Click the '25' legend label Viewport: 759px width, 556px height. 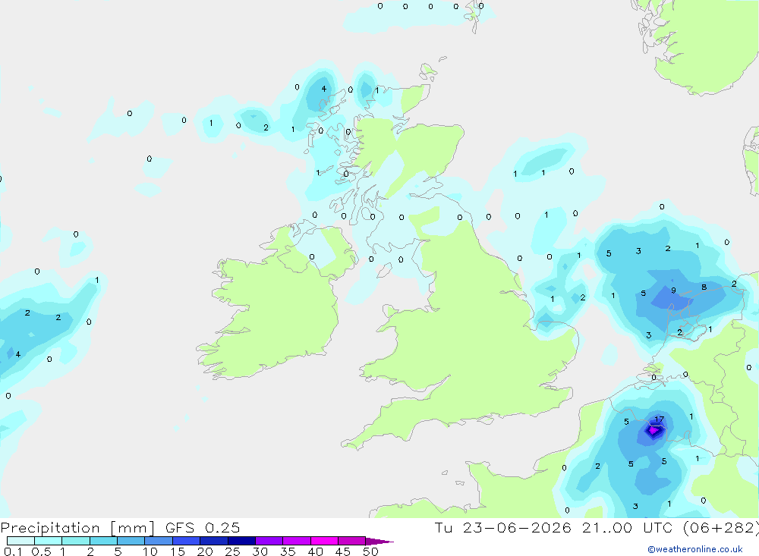click(232, 551)
